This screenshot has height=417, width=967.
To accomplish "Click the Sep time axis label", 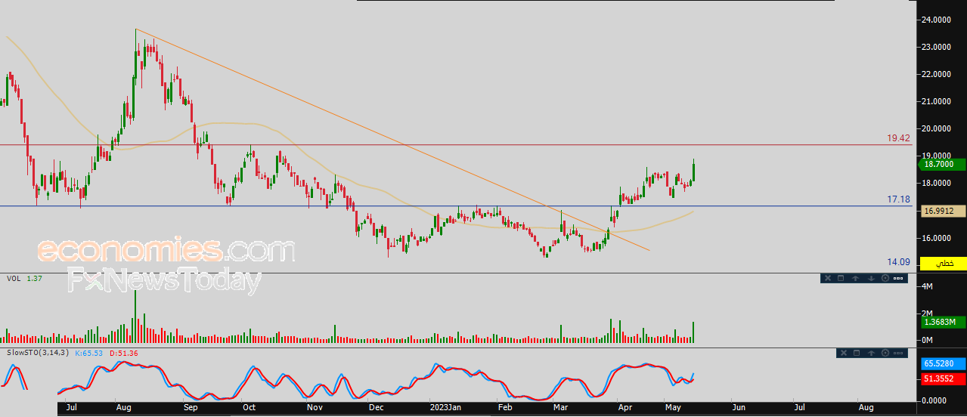I will tap(191, 408).
